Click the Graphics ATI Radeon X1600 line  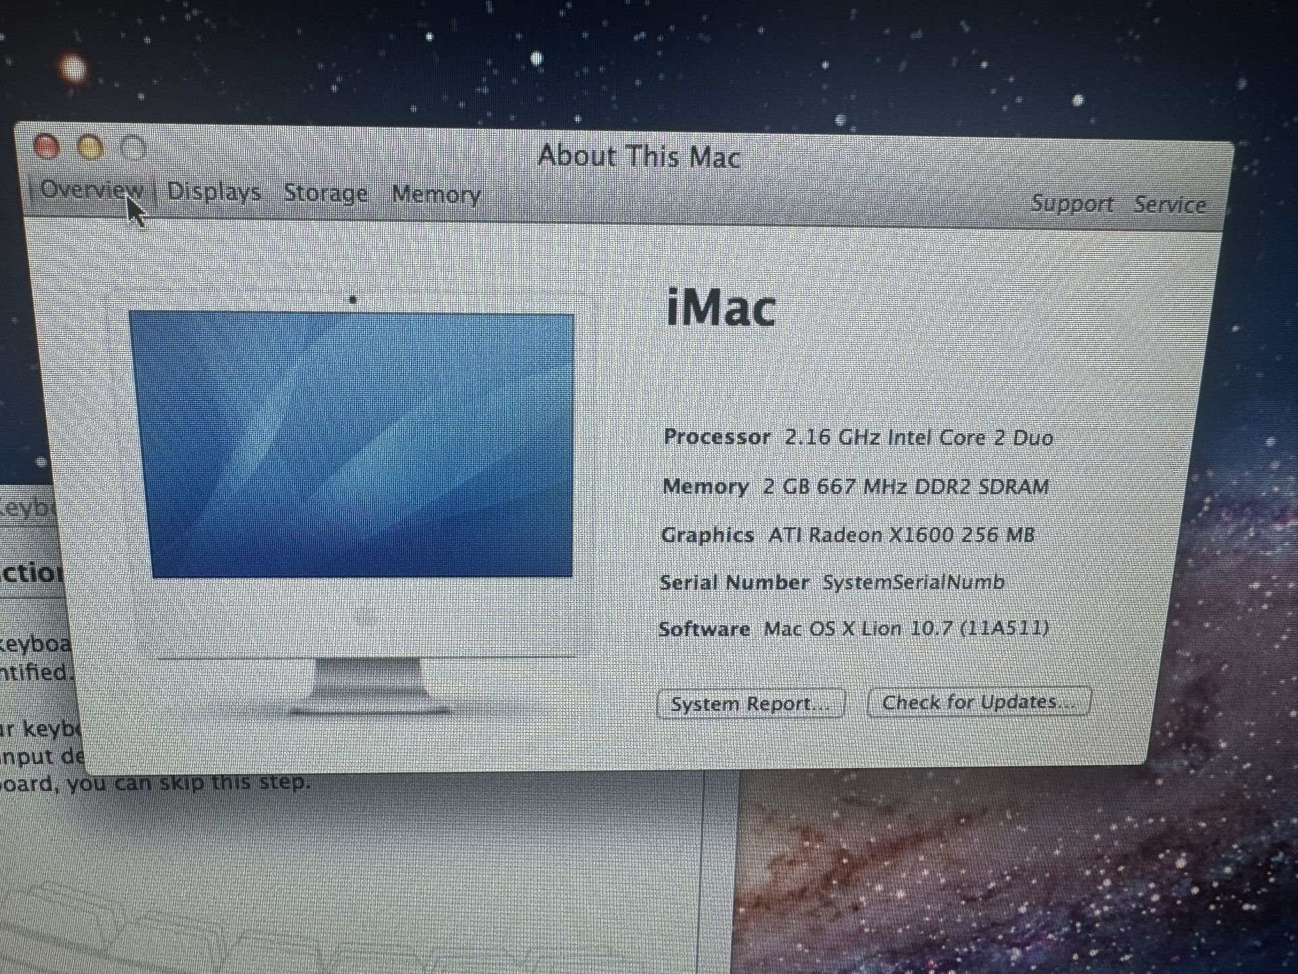[848, 535]
